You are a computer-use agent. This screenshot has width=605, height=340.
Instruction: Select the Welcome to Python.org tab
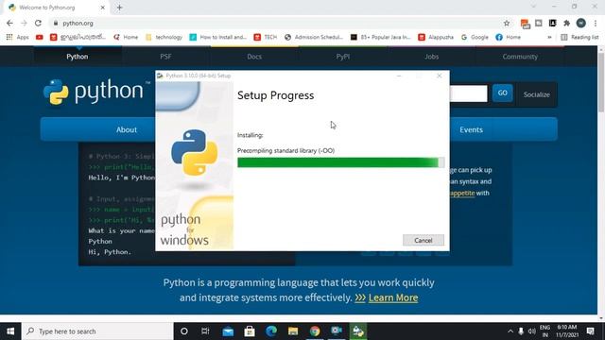[x=57, y=8]
